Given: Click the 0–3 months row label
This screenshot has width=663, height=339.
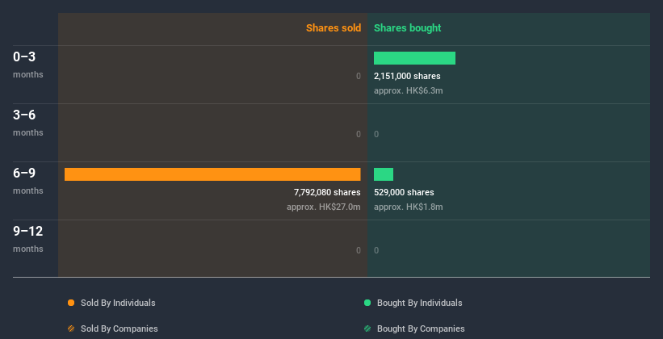Looking at the screenshot, I should pyautogui.click(x=28, y=65).
